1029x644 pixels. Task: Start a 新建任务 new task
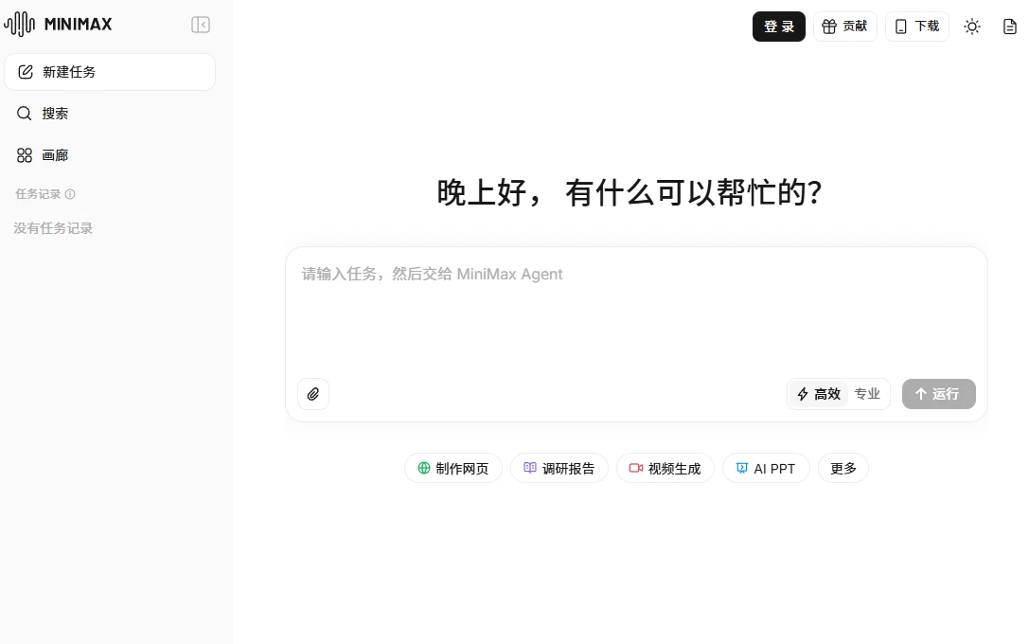click(110, 72)
